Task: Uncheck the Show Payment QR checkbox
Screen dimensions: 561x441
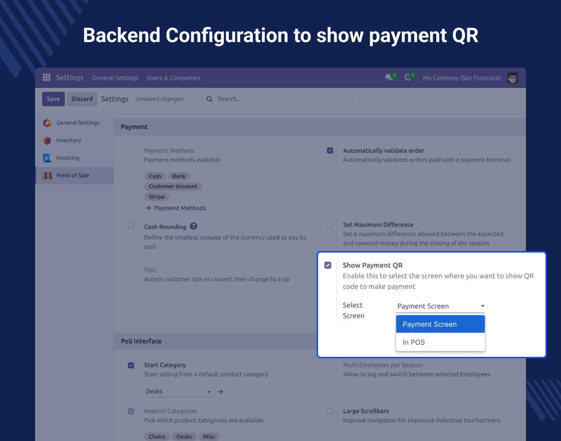Action: point(328,265)
